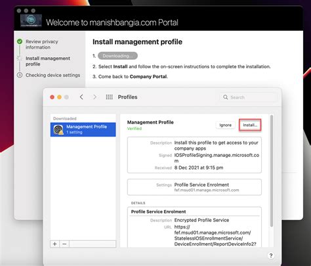Screen dimensions: 311x266
Task: Click the Search field in Profiles window
Action: click(x=249, y=97)
